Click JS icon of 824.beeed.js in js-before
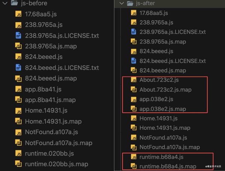225x171 pixels. 18,57
